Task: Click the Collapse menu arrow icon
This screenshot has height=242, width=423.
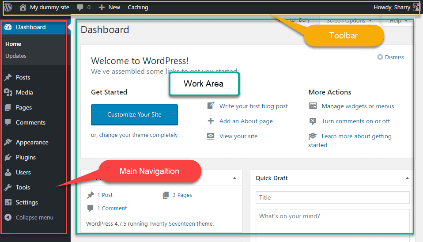Action: coord(8,217)
